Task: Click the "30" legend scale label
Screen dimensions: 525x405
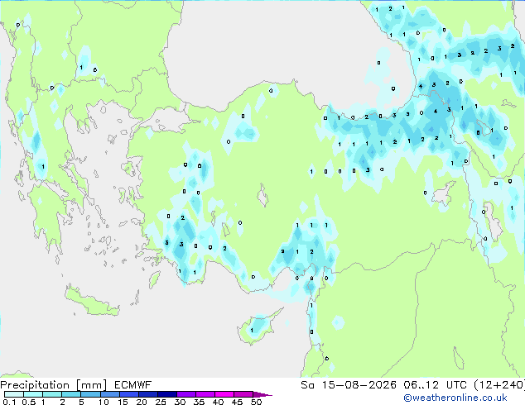Action: point(180,402)
